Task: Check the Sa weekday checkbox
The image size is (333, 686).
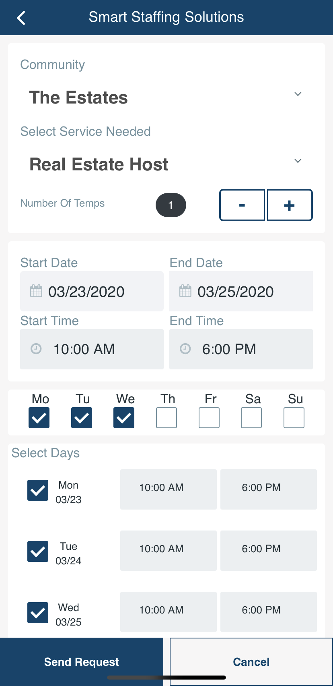Action: click(251, 418)
